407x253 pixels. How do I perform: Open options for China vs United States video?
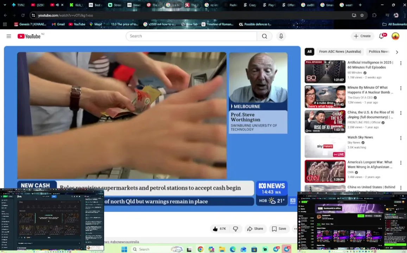coord(401,188)
